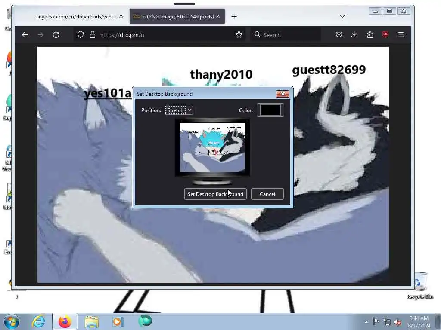Click the Show desktop strip on taskbar
This screenshot has width=441, height=330.
pyautogui.click(x=438, y=321)
